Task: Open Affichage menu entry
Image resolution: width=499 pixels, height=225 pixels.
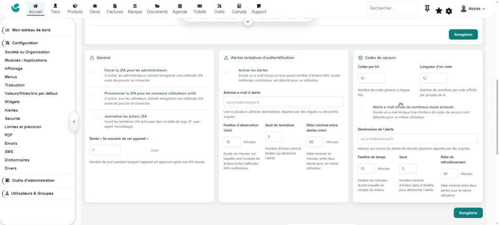Action: 14,69
